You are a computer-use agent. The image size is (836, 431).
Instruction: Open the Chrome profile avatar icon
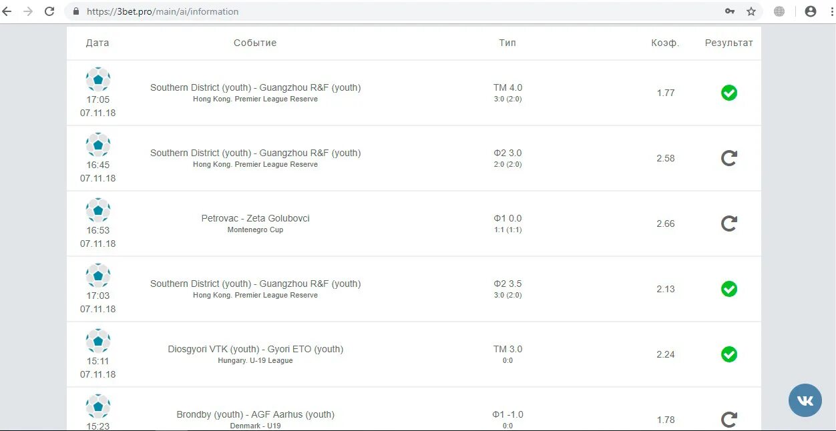[811, 11]
